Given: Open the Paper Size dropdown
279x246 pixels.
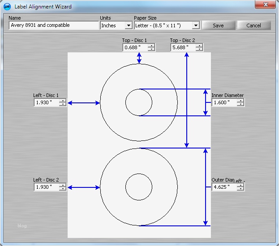Looking at the screenshot, I should coord(196,25).
